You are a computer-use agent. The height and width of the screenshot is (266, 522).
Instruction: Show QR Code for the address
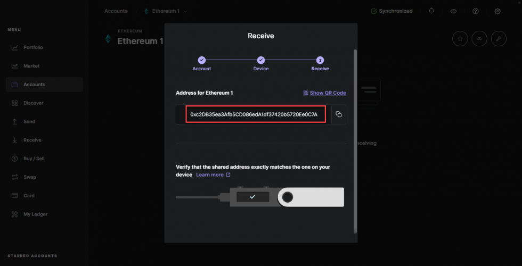click(324, 93)
